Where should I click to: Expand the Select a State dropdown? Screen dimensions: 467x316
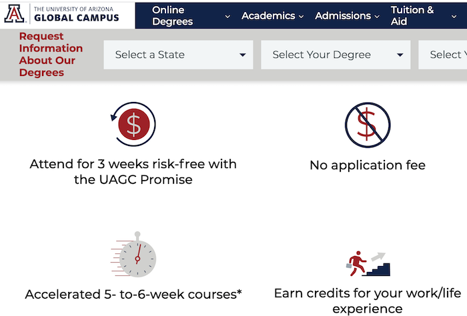click(x=178, y=55)
